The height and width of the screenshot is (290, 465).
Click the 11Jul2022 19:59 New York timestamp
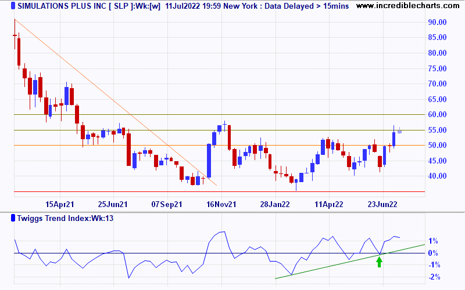click(211, 6)
